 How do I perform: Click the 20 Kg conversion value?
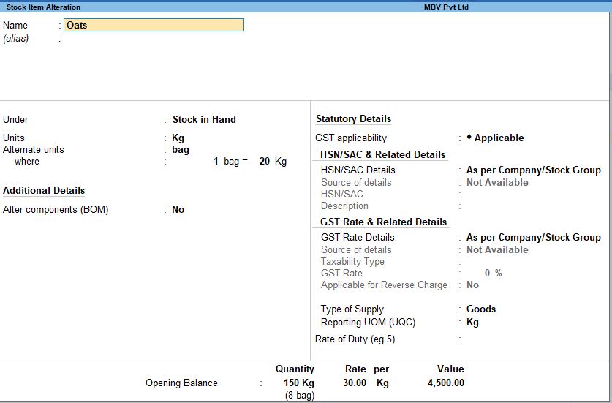(x=265, y=162)
